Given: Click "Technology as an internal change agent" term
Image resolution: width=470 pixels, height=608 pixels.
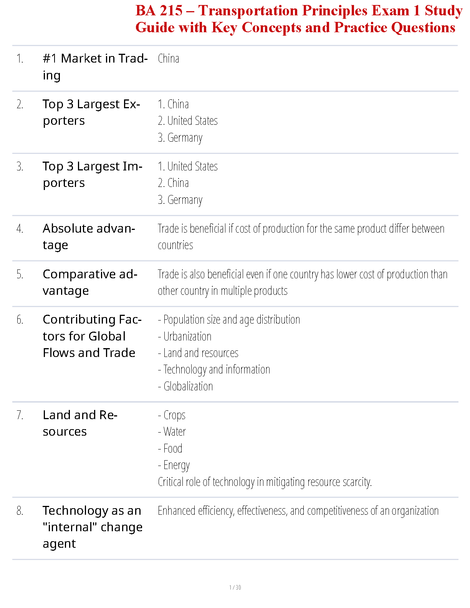Looking at the screenshot, I should 92,527.
